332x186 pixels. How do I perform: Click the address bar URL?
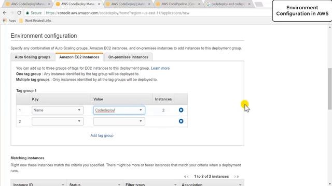(x=118, y=13)
